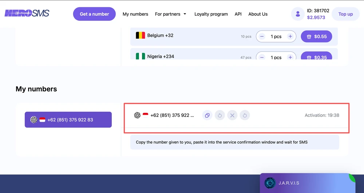Click the circular arrow icon right of the X
Image resolution: width=364 pixels, height=193 pixels.
click(x=245, y=115)
